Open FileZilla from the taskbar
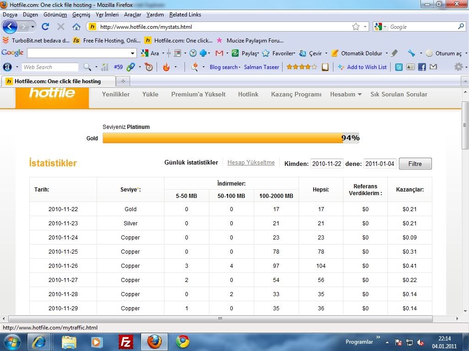Image resolution: width=469 pixels, height=351 pixels. coord(125,342)
